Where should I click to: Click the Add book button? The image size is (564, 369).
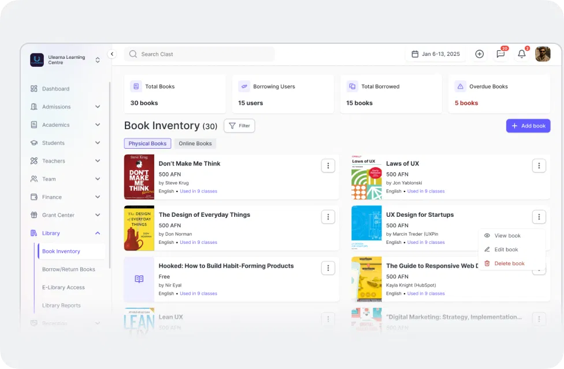(x=528, y=126)
